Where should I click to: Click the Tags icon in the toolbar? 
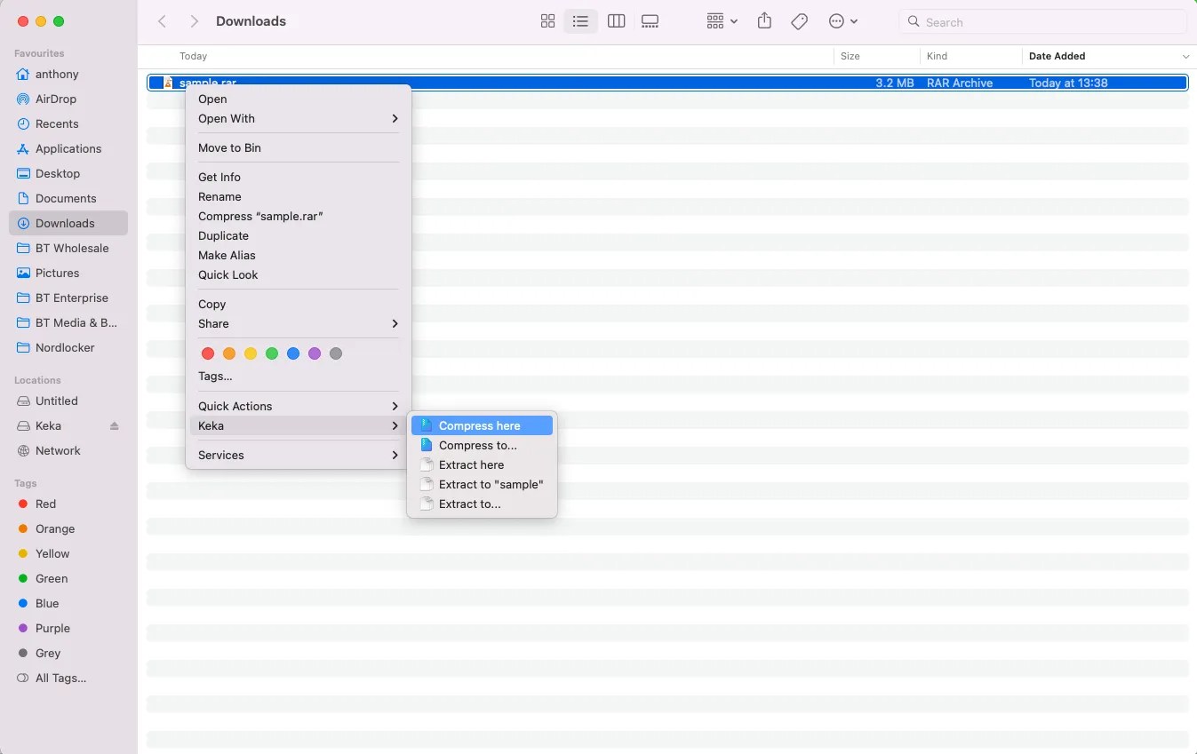click(x=799, y=20)
